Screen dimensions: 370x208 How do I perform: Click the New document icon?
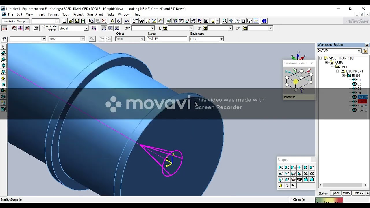[64, 21]
